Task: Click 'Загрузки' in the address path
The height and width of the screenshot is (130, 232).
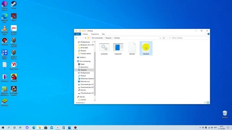Action: [108, 38]
